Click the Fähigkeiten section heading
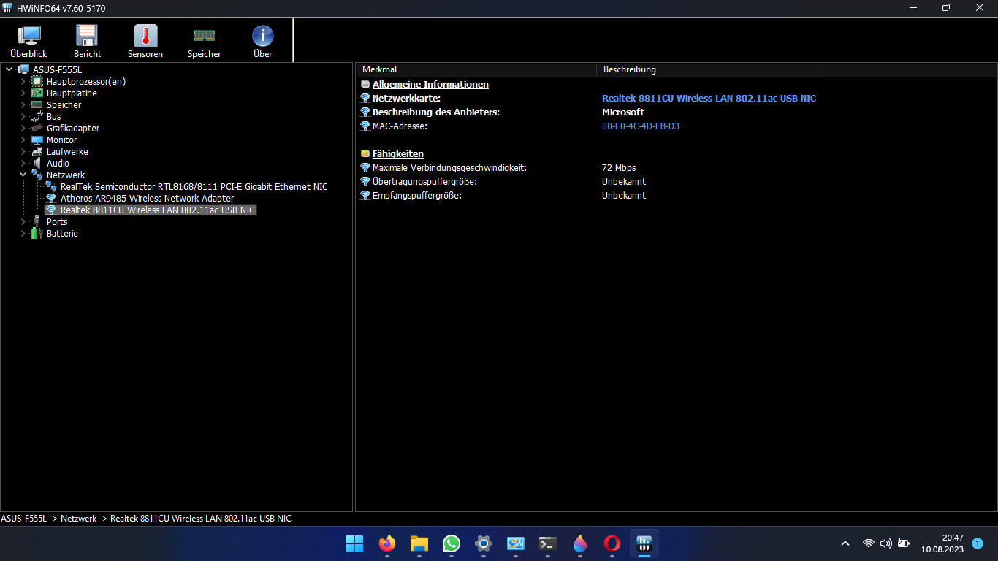The width and height of the screenshot is (998, 561). pyautogui.click(x=398, y=154)
